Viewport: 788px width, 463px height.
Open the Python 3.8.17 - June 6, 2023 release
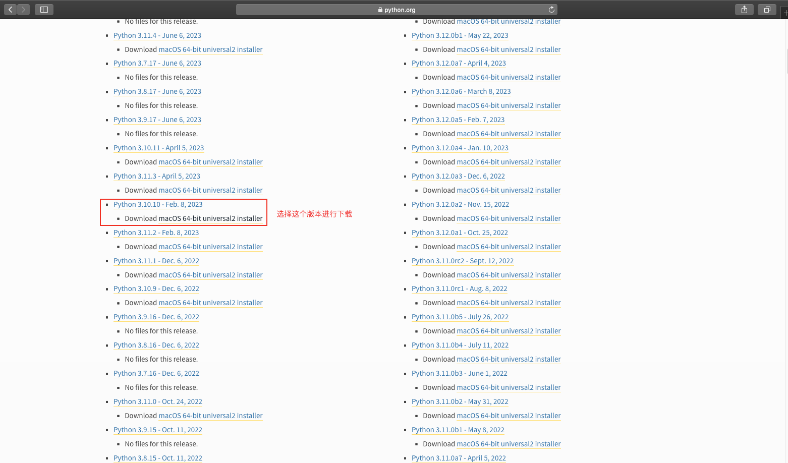pos(157,91)
